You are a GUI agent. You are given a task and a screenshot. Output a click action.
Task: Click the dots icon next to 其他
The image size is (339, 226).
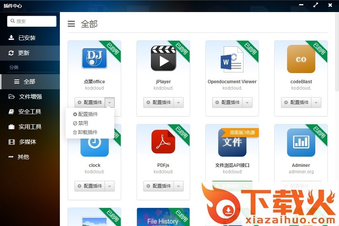[11, 157]
